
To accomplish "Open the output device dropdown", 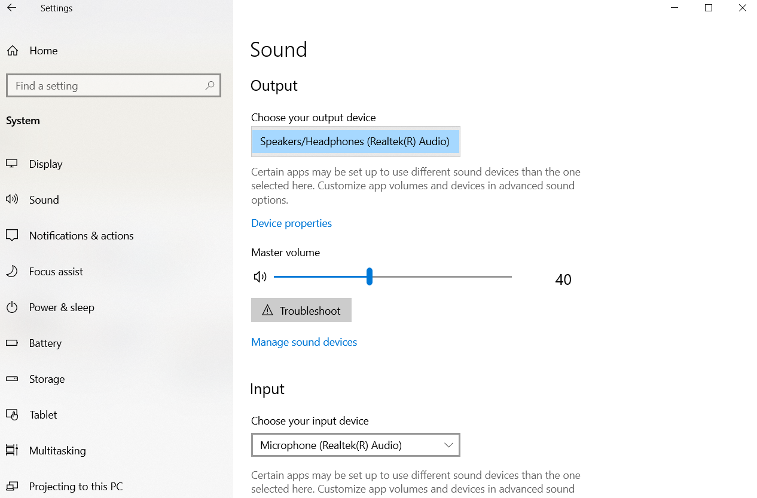I will [355, 142].
